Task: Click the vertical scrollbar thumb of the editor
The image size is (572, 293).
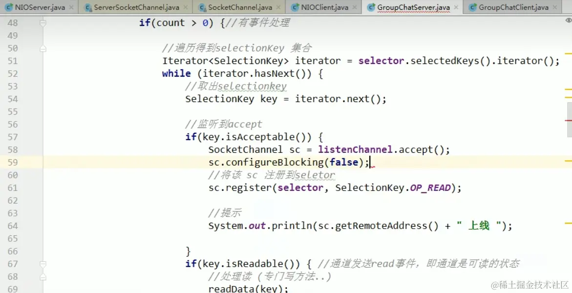Action: (x=569, y=119)
